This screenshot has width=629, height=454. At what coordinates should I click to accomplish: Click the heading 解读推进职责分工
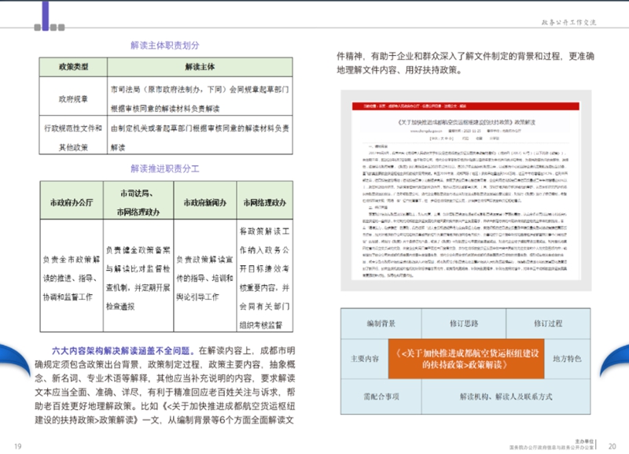pos(165,168)
